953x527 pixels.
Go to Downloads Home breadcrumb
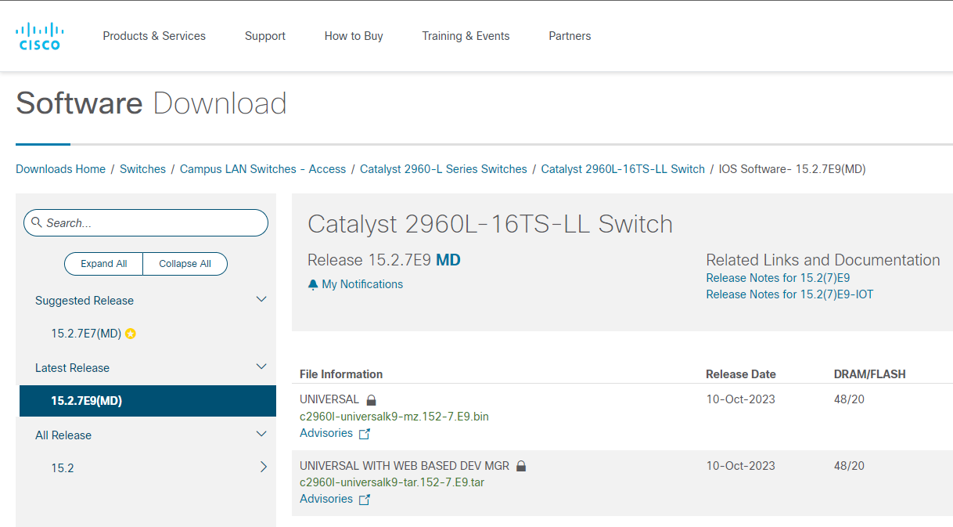(60, 169)
